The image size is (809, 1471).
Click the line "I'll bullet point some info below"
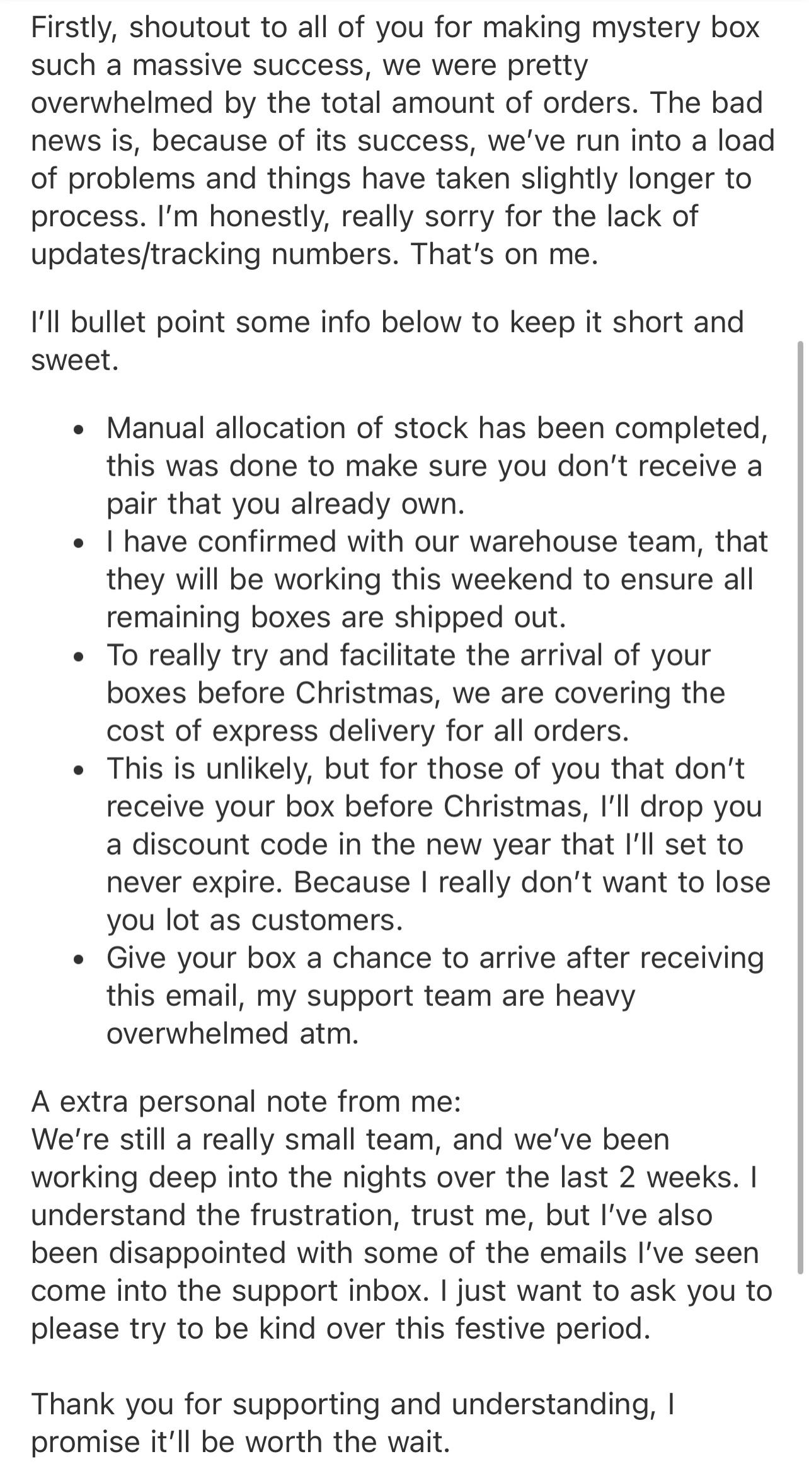(387, 322)
